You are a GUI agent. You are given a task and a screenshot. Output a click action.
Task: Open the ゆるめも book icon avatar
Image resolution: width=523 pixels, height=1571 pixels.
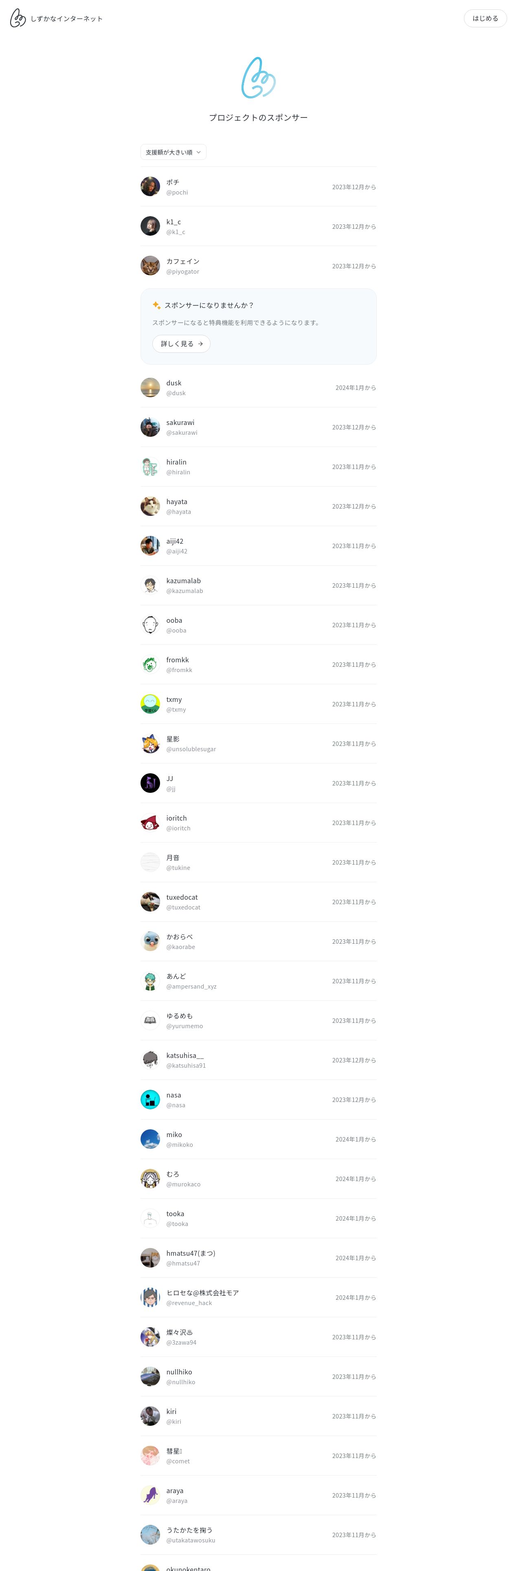tap(150, 1020)
